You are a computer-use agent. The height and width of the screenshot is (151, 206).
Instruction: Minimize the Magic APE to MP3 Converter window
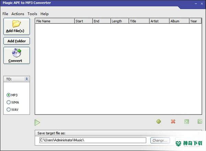point(196,4)
